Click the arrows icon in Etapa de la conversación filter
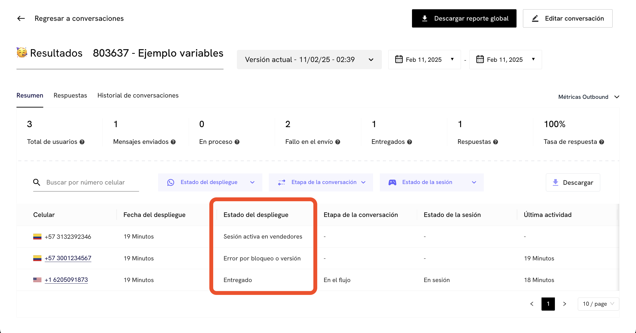 (281, 182)
